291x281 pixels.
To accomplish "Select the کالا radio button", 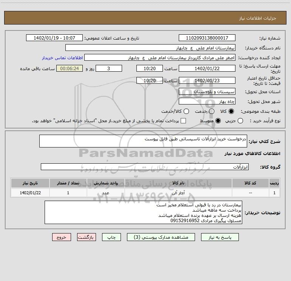I will 231,111.
